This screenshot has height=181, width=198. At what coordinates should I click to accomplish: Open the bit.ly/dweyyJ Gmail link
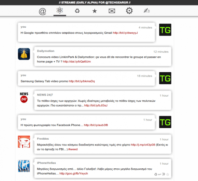(x=125, y=33)
